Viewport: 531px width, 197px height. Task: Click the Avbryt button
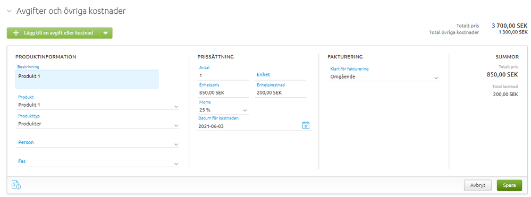coord(478,185)
